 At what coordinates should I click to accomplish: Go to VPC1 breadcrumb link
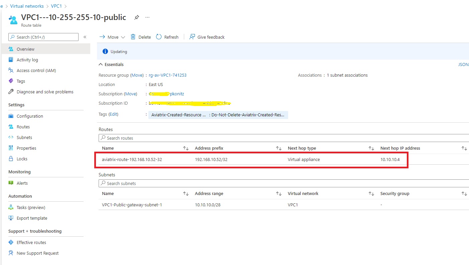click(56, 6)
